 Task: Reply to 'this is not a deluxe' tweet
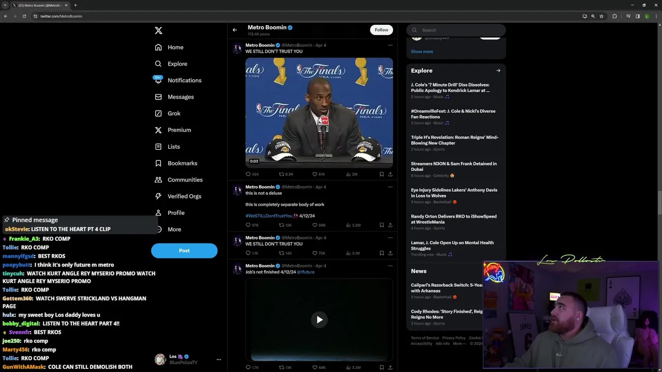tap(248, 225)
